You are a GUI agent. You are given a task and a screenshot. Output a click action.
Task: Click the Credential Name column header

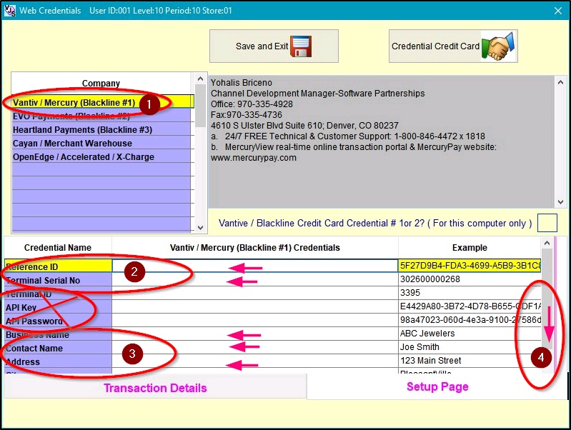coord(58,248)
